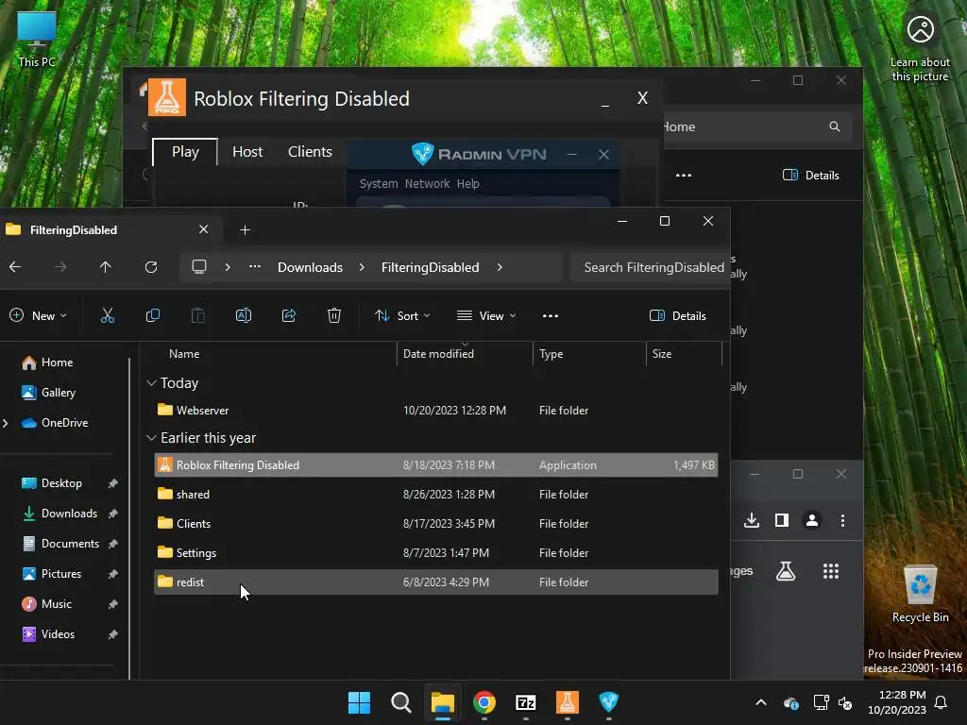The height and width of the screenshot is (725, 967).
Task: Open the Sort dropdown
Action: [402, 315]
